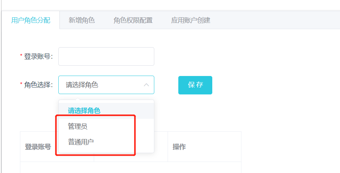The width and height of the screenshot is (340, 173).
Task: Click the 操作 column header
Action: pos(179,147)
